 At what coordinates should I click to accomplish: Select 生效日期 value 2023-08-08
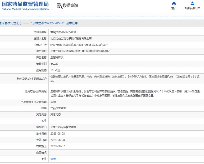57,140
